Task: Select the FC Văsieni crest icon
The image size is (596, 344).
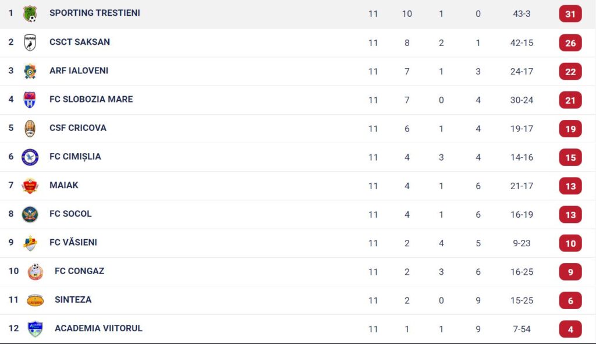Action: [30, 243]
